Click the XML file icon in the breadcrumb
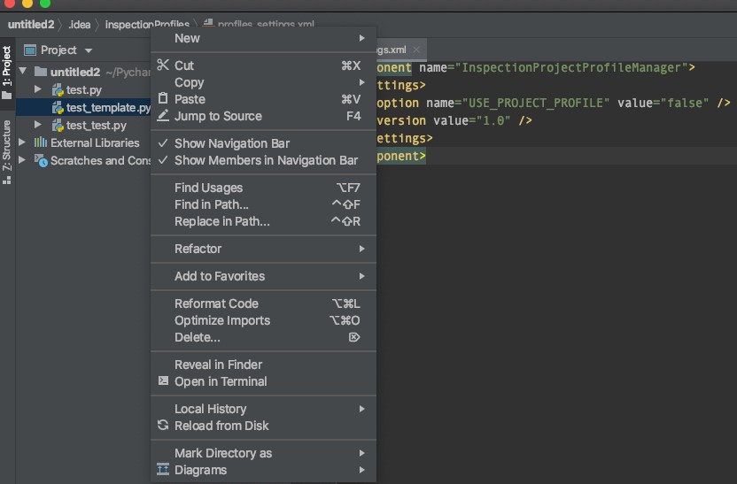This screenshot has width=737, height=484. coord(208,24)
